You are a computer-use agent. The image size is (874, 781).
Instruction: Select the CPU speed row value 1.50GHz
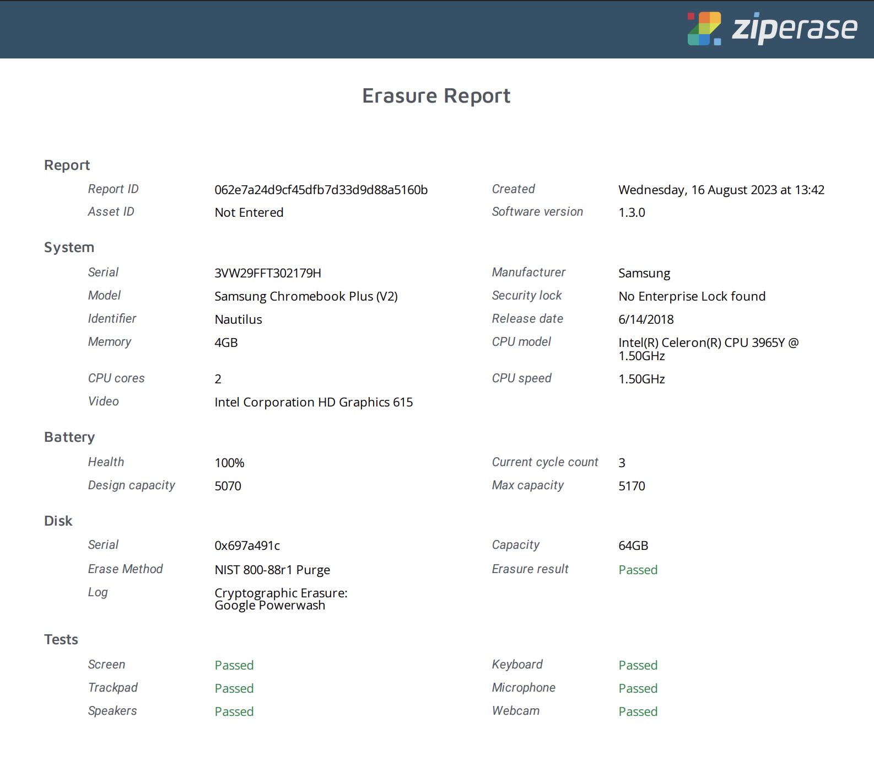tap(641, 379)
